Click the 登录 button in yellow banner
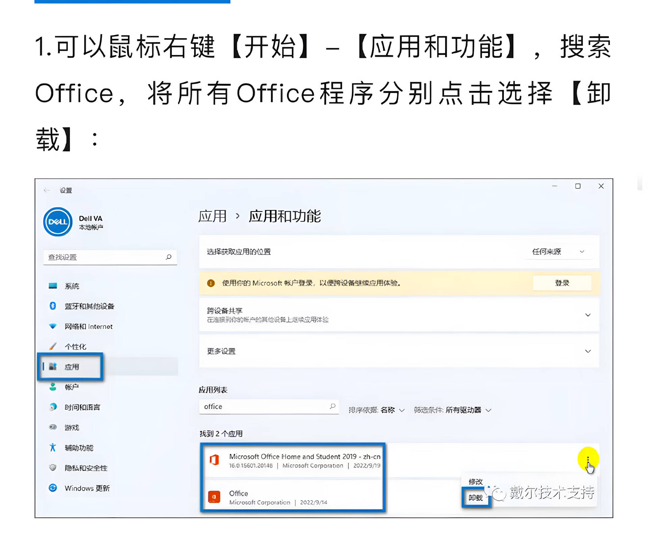 tap(562, 283)
